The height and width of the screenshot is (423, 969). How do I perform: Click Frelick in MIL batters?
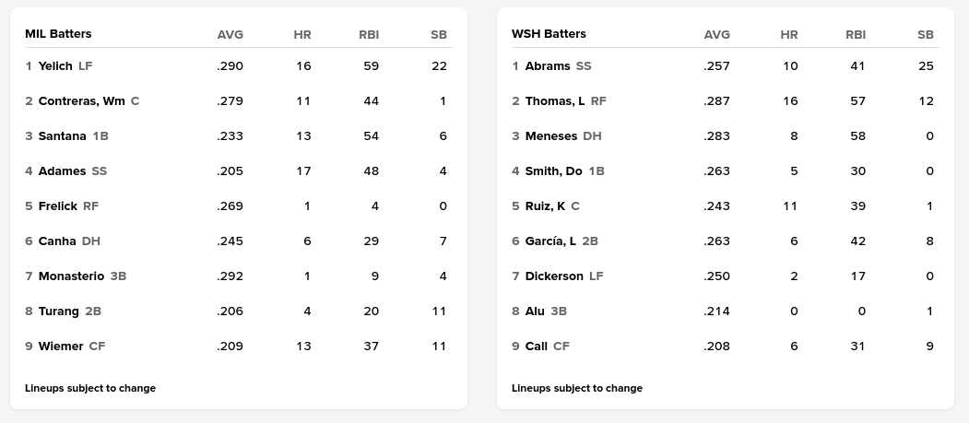click(57, 206)
